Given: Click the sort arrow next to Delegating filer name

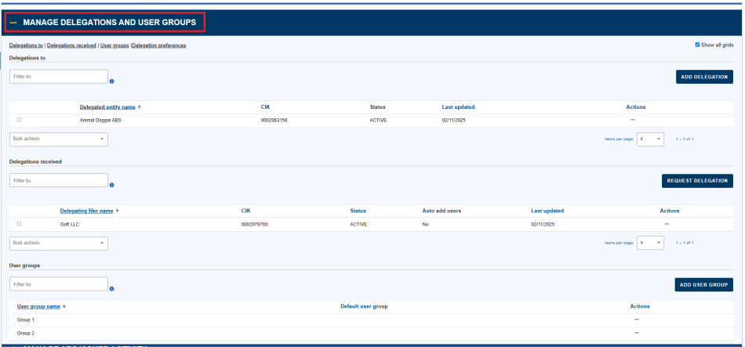Looking at the screenshot, I should (x=118, y=211).
